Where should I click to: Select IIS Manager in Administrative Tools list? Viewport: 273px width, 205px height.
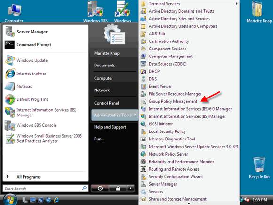187,116
